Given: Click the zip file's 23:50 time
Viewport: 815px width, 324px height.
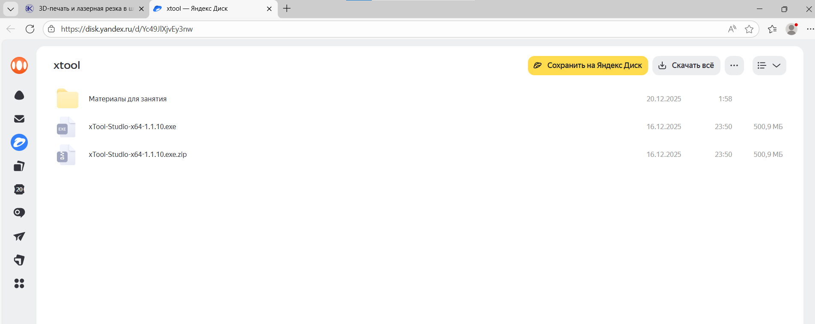Looking at the screenshot, I should [x=723, y=154].
